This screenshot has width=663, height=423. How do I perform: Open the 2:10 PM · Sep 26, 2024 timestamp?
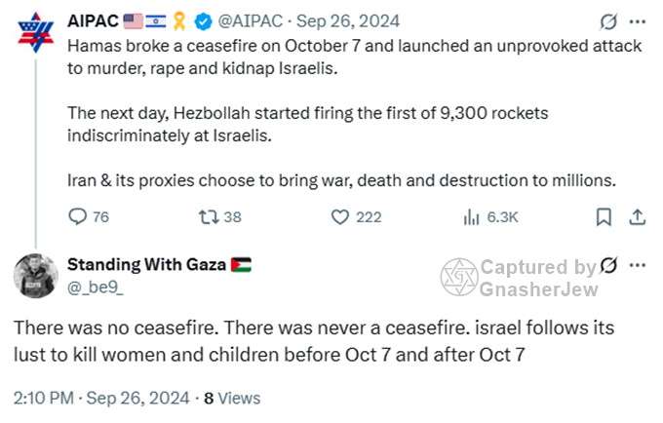tap(100, 398)
